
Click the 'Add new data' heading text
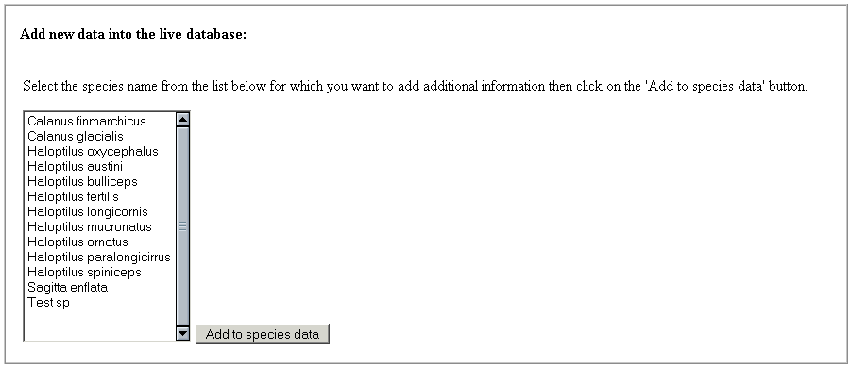133,34
